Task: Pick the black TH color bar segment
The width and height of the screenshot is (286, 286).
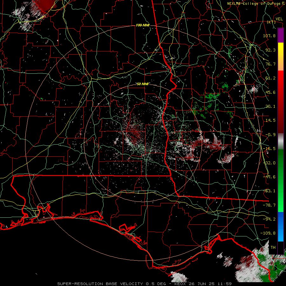Action: [x=281, y=248]
